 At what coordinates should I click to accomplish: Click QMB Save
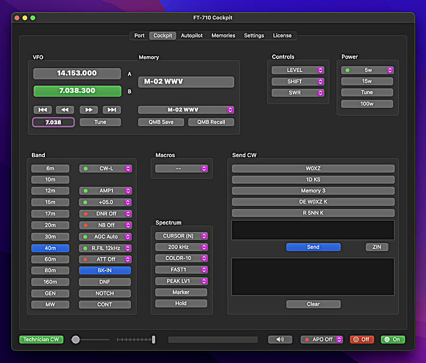(x=161, y=122)
